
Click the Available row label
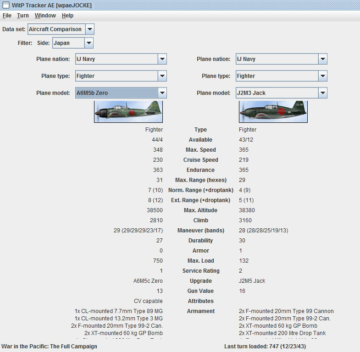[200, 140]
